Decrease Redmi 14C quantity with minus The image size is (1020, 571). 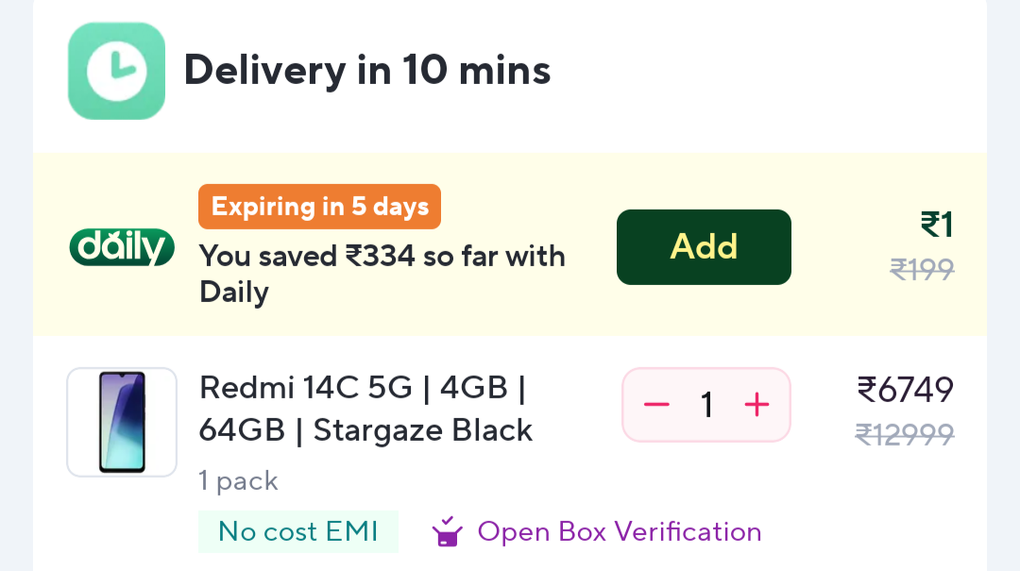656,405
